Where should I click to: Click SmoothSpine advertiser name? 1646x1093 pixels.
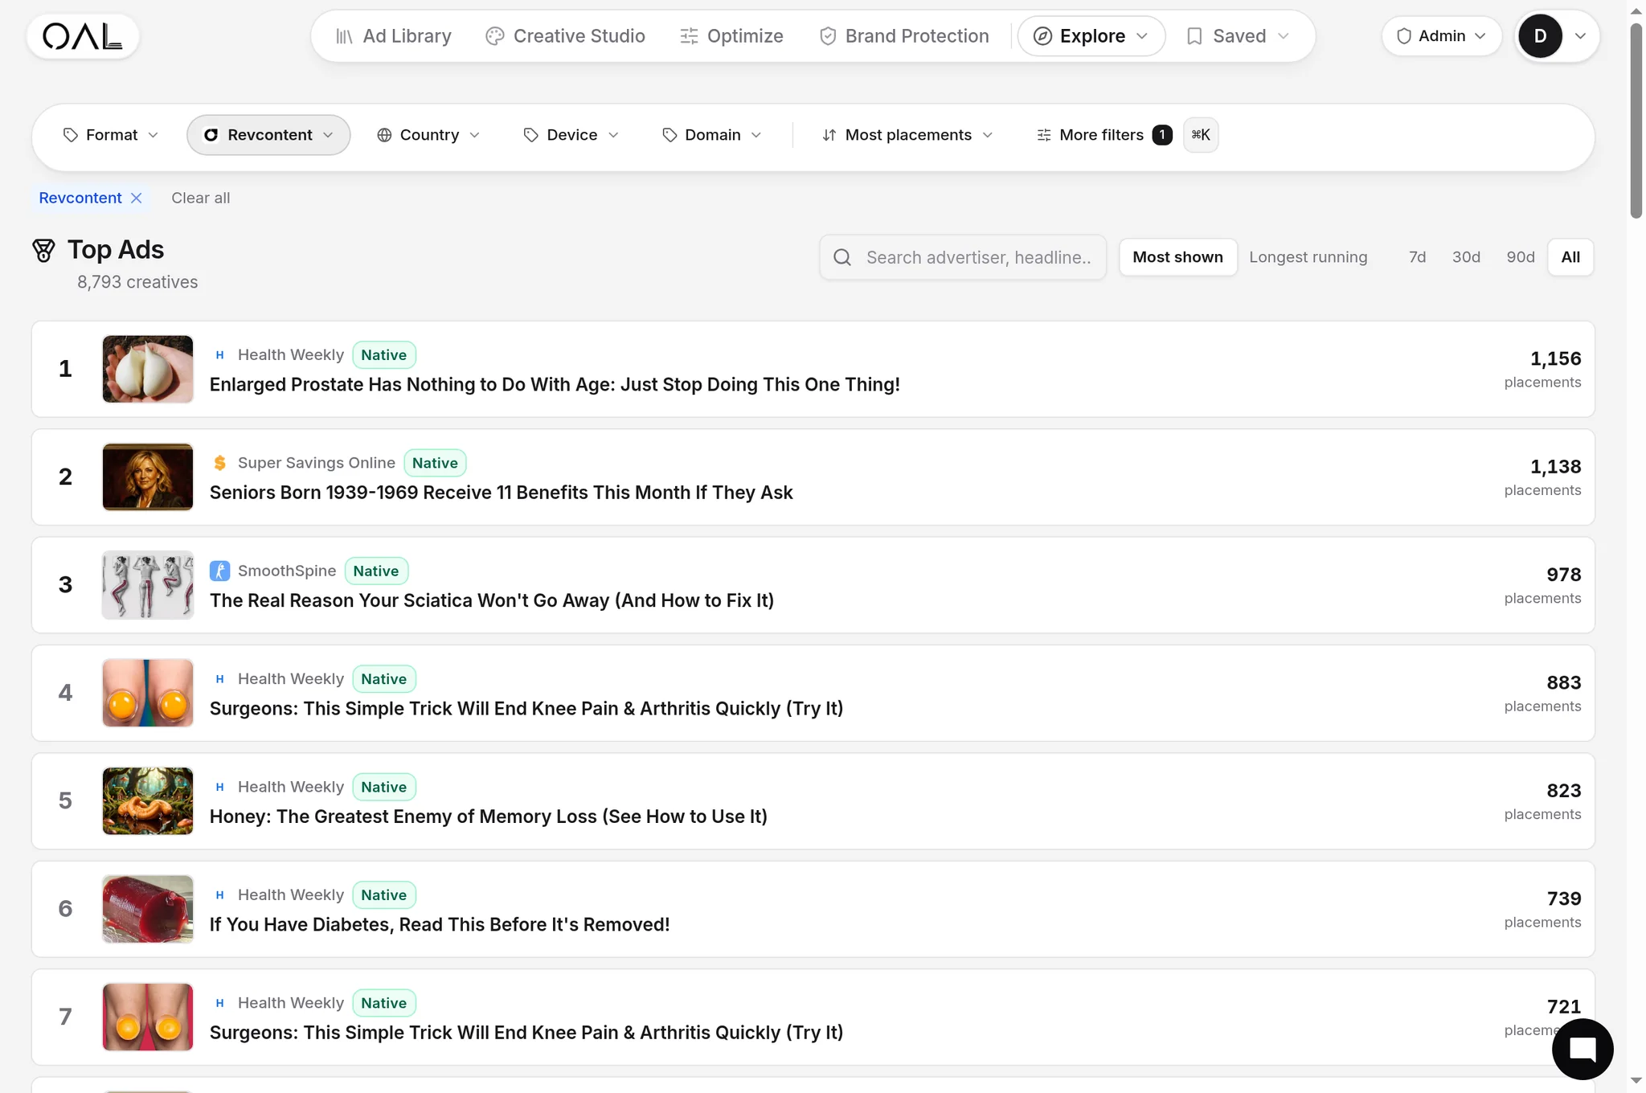point(287,571)
